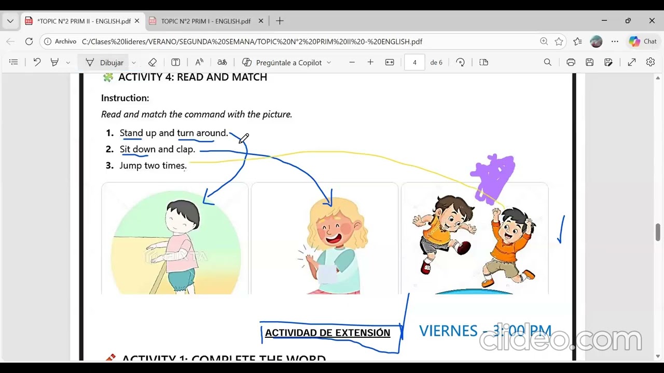Reload the current PDF page

tap(29, 41)
